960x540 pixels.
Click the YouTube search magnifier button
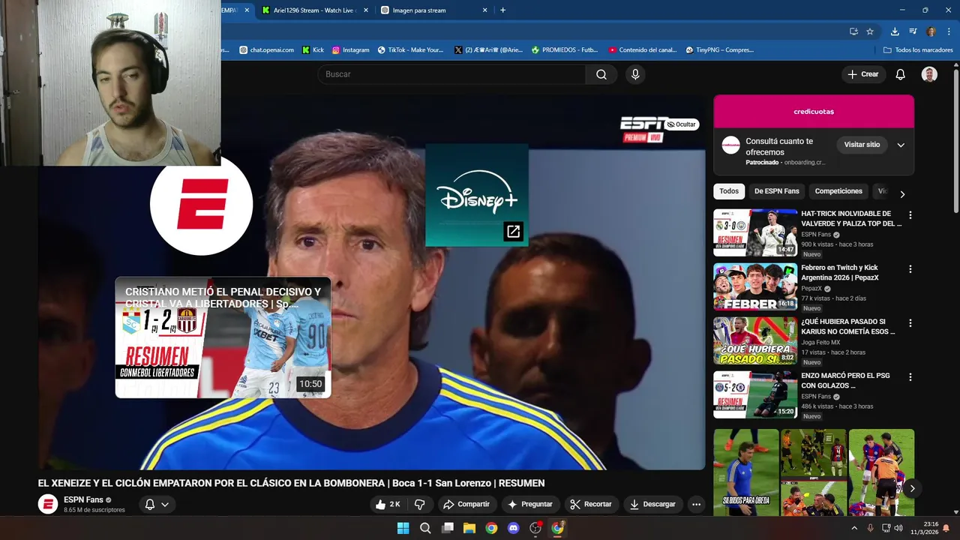click(x=601, y=74)
